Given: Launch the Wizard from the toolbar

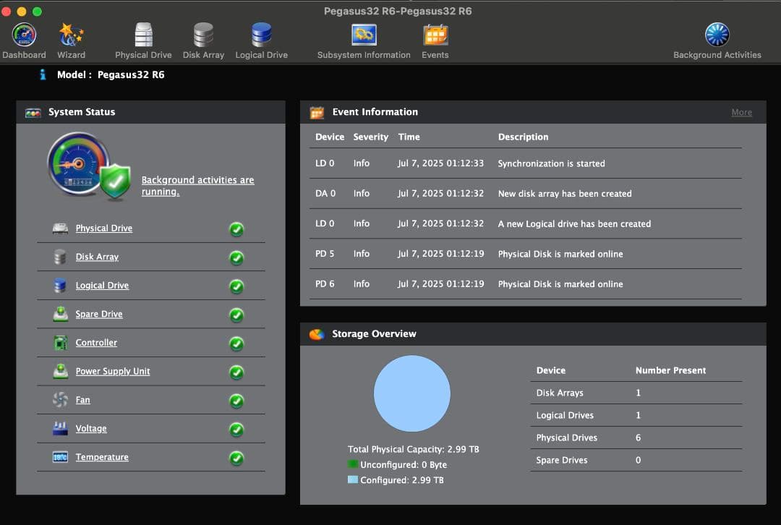Looking at the screenshot, I should 71,35.
